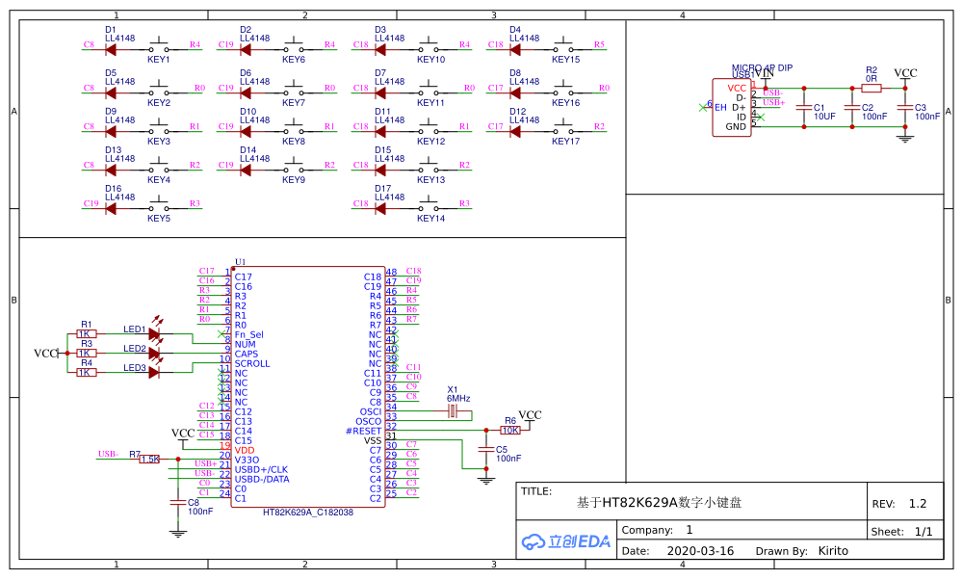This screenshot has width=963, height=579.
Task: Select the Fn_Sel pin label
Action: pyautogui.click(x=248, y=334)
